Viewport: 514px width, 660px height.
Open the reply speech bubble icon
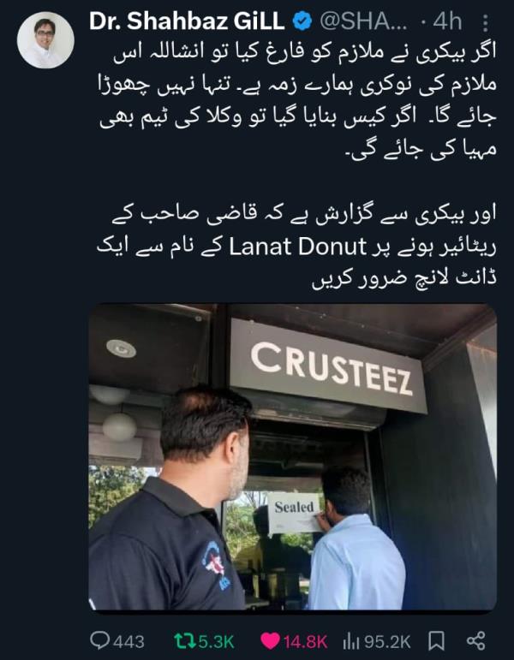tap(100, 640)
